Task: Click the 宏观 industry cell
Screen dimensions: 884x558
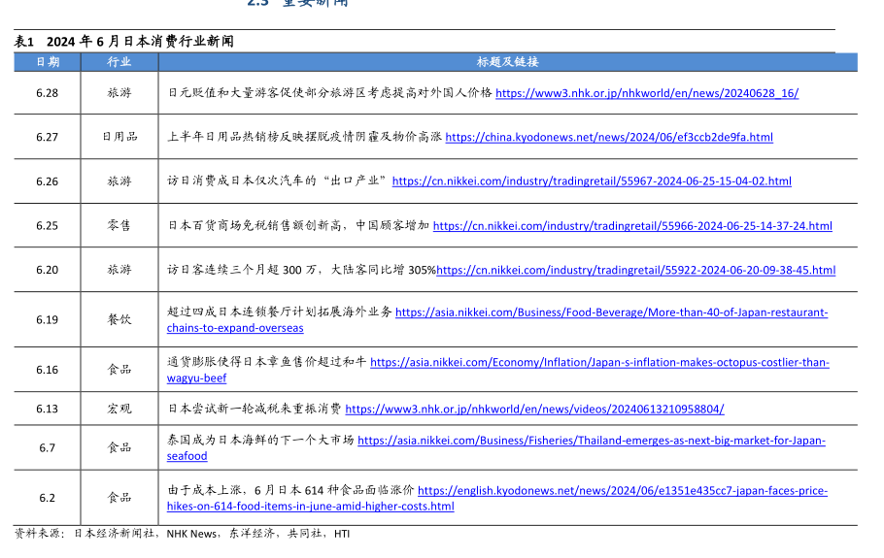Action: tap(119, 409)
